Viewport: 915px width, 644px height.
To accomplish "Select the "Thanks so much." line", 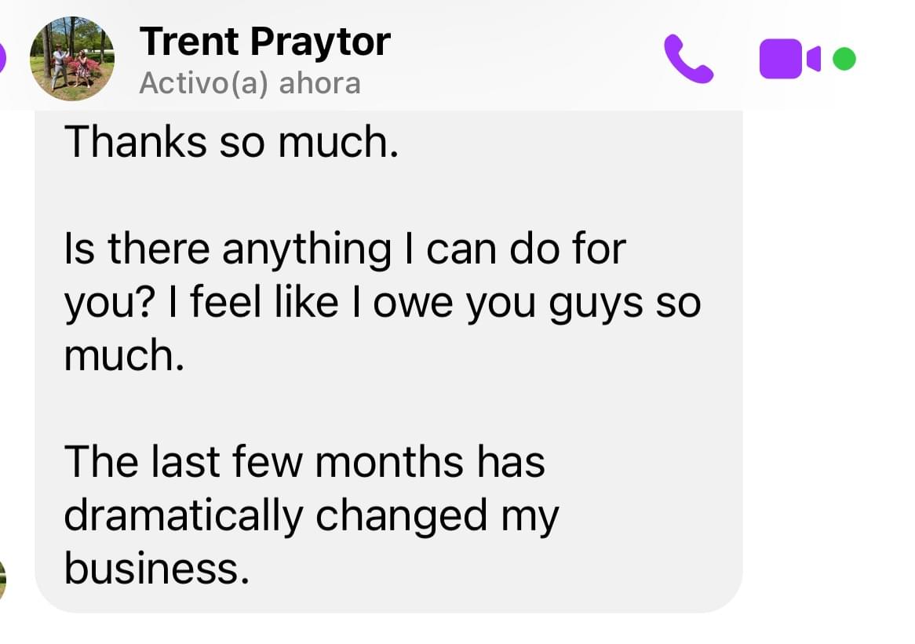I will (x=231, y=142).
